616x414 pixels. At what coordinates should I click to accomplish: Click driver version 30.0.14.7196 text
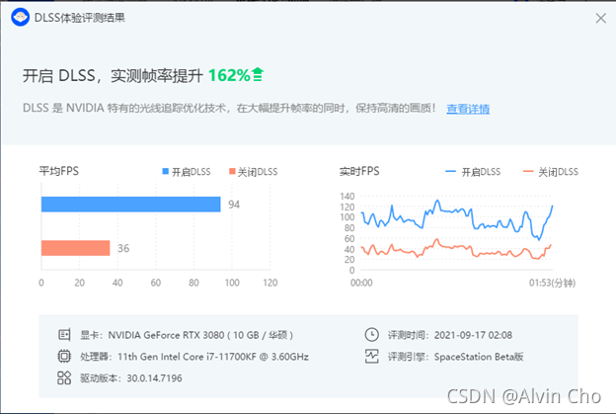coord(154,378)
